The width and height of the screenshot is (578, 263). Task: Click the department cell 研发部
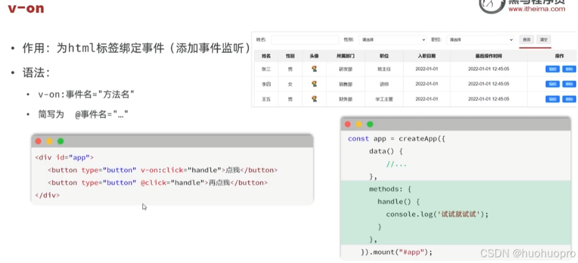[x=346, y=69]
